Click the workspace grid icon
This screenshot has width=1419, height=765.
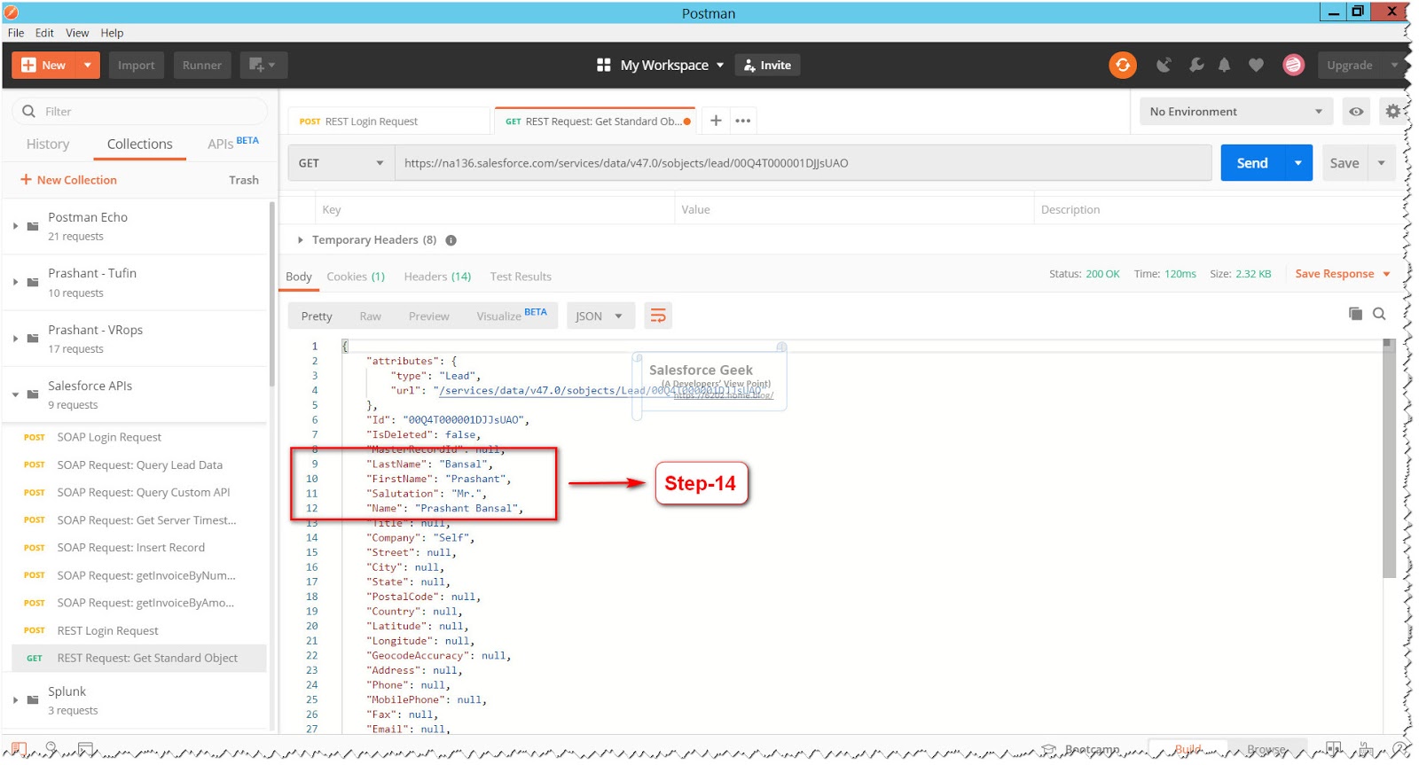[604, 65]
